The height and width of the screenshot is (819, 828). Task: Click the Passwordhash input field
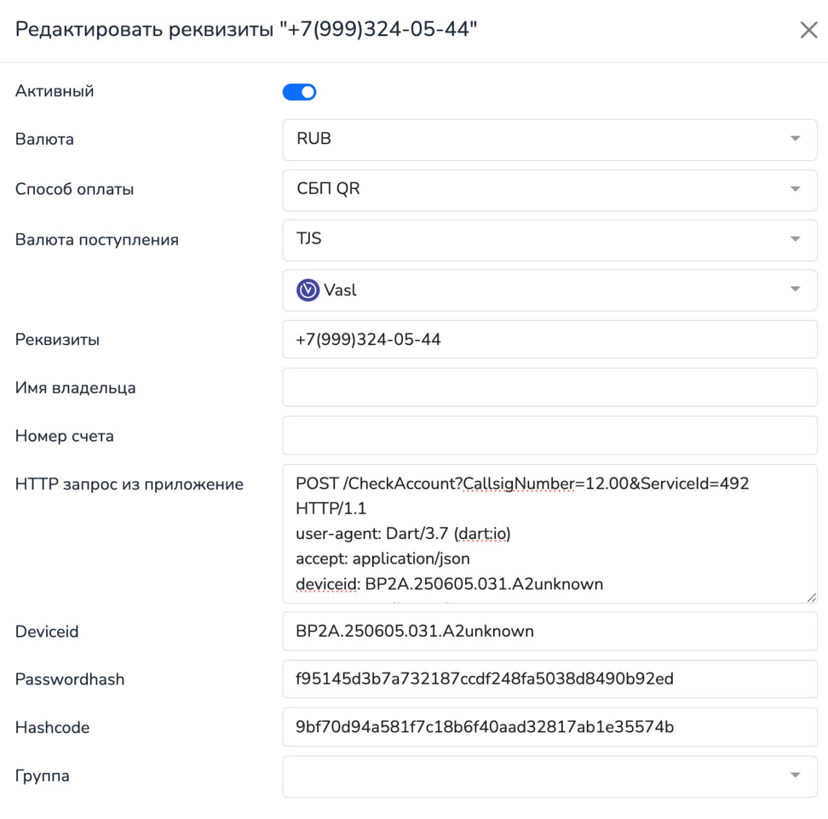click(x=549, y=679)
